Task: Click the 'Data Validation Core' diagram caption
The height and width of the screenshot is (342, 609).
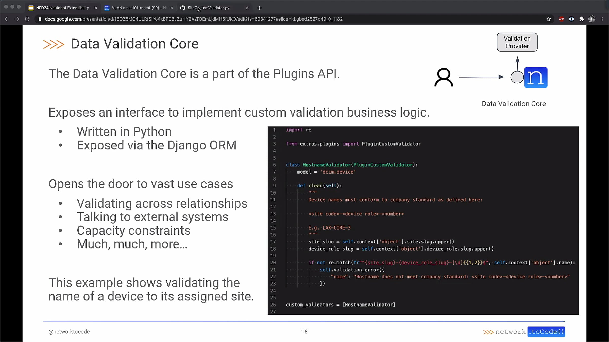Action: coord(514,104)
